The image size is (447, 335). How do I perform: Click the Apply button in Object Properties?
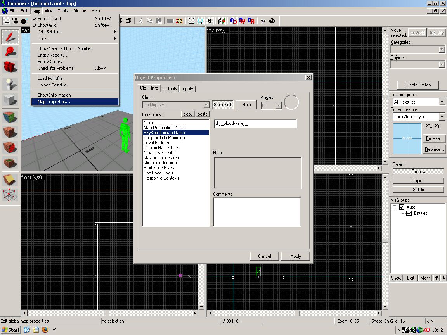click(x=296, y=256)
